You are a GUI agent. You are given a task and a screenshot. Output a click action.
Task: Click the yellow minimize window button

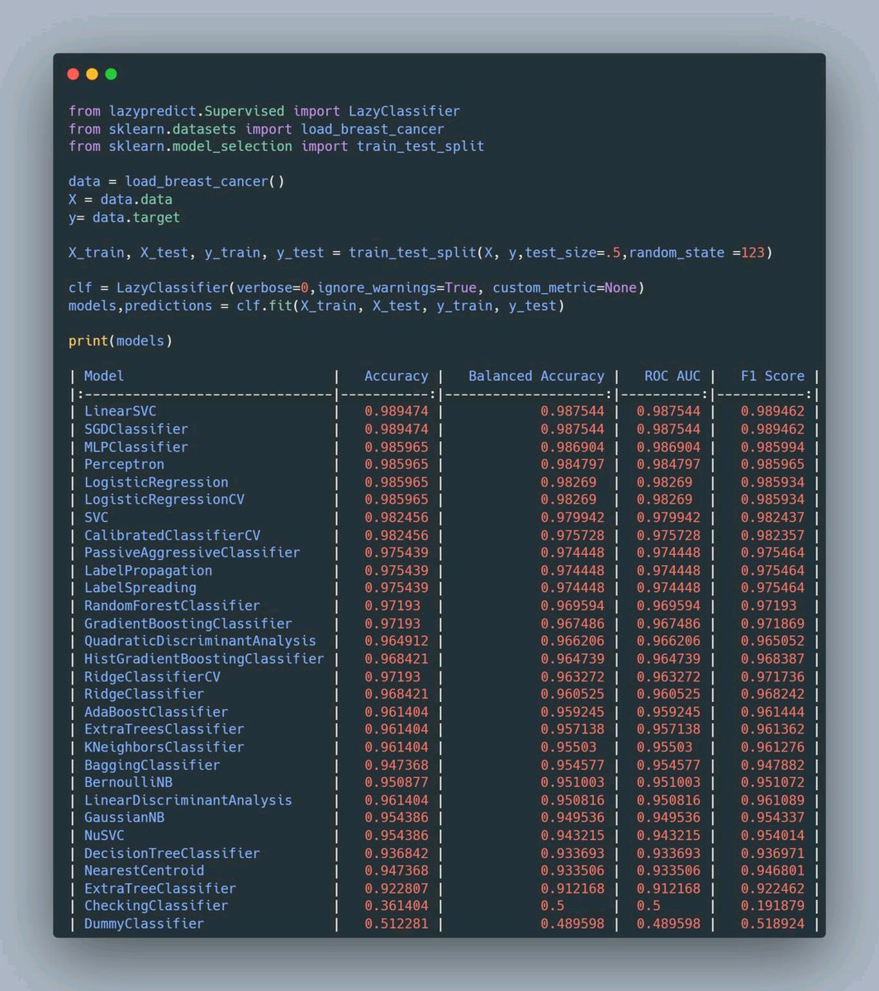tap(92, 73)
